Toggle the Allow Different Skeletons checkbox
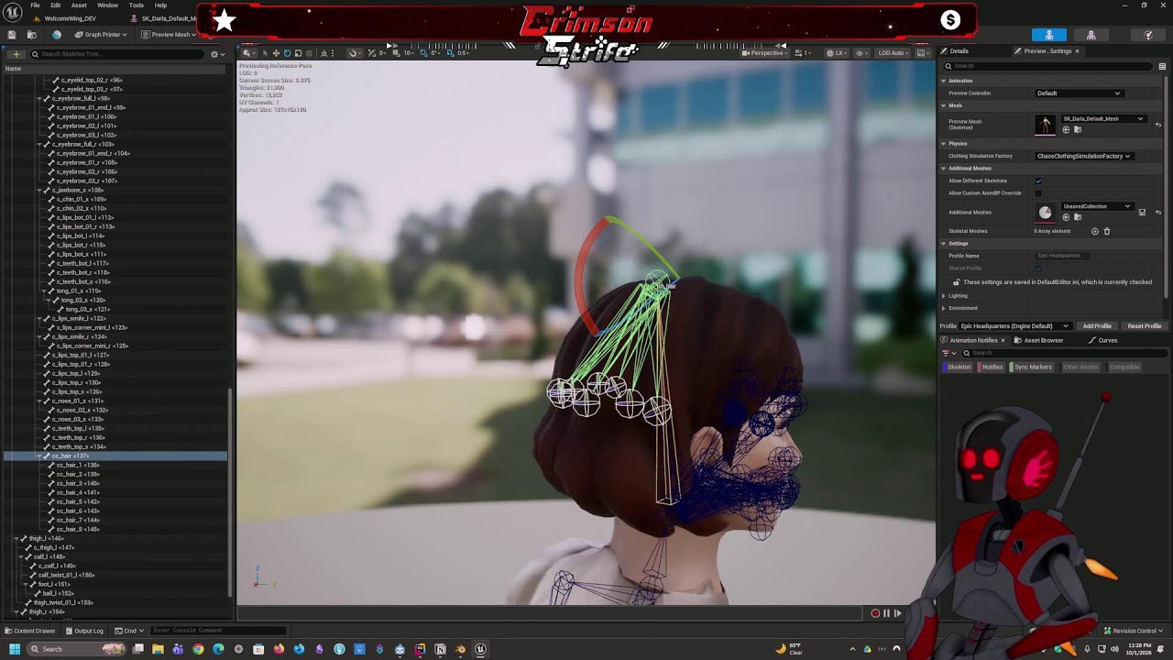This screenshot has width=1173, height=660. click(1038, 181)
